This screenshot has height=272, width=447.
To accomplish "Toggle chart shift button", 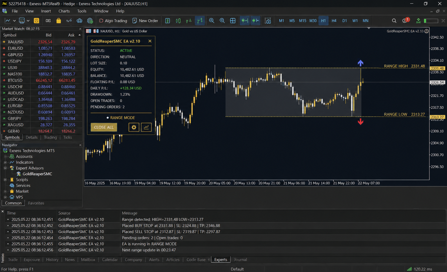I will tap(255, 21).
